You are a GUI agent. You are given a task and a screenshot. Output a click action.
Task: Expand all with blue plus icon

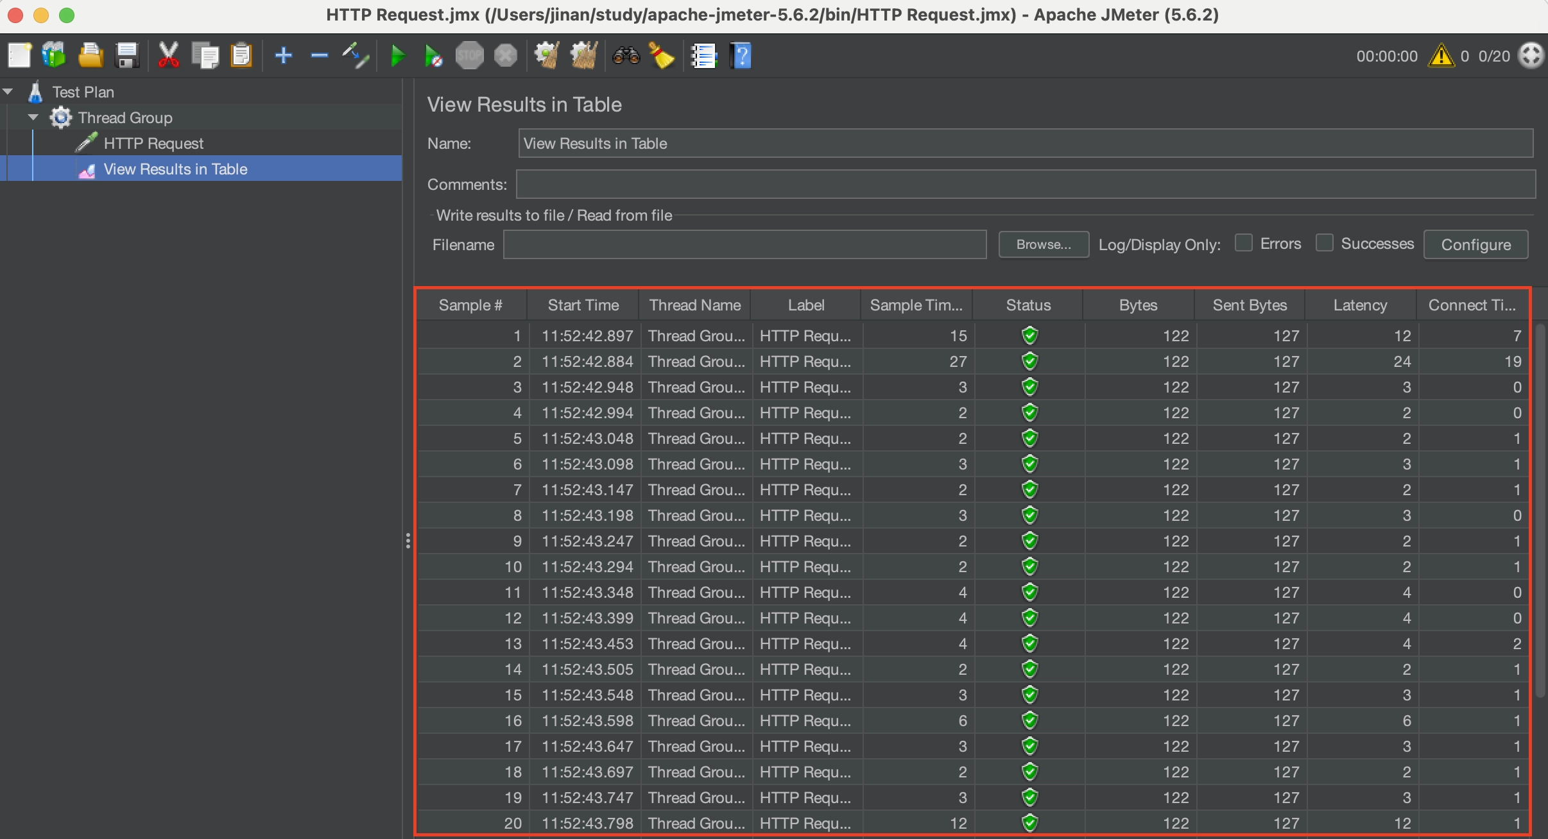point(283,56)
